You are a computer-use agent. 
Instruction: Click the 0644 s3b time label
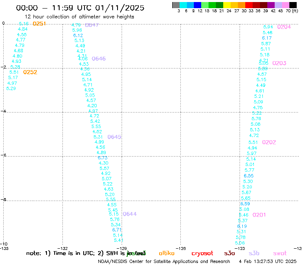pos(130,214)
